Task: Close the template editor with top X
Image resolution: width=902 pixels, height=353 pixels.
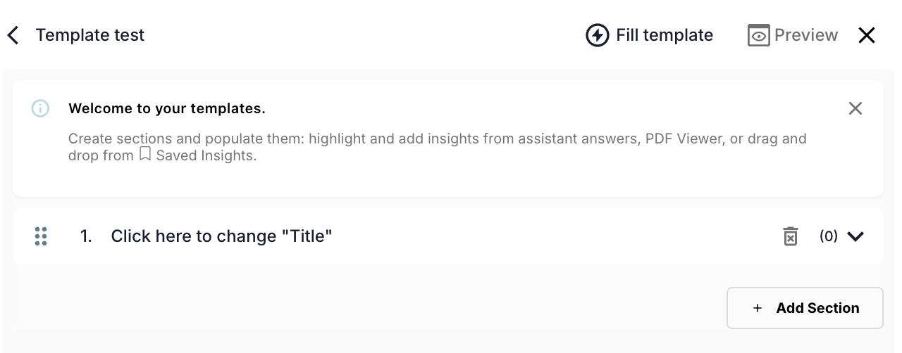Action: click(x=867, y=35)
